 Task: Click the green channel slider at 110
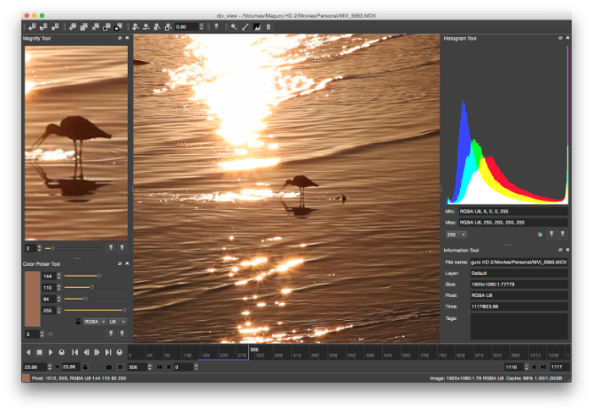96,287
